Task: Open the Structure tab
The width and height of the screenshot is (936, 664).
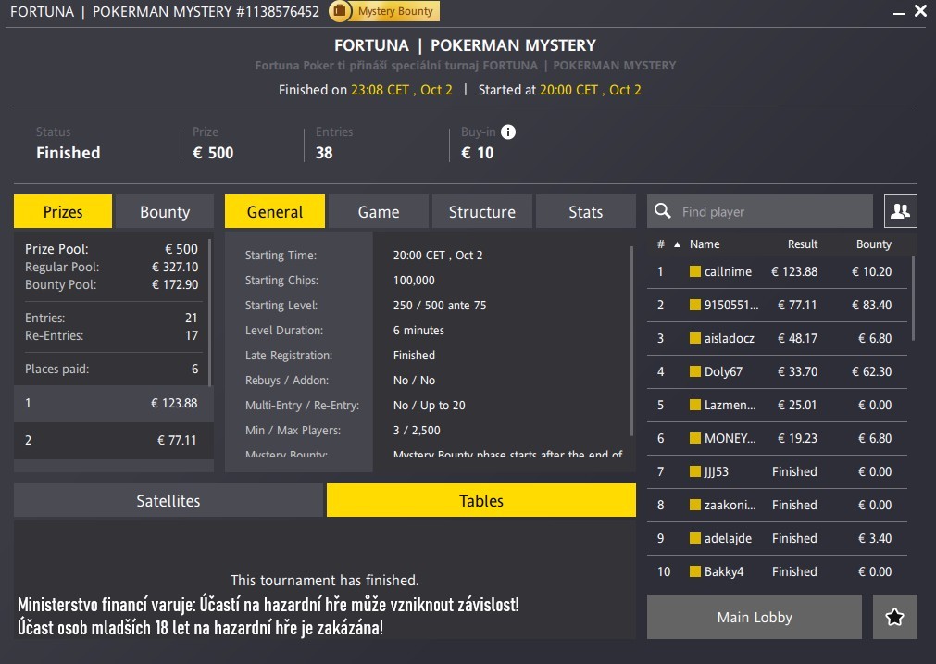Action: pos(481,212)
